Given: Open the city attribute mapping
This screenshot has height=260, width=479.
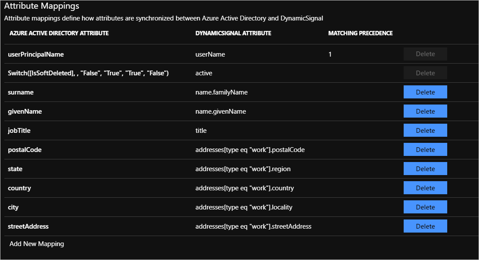Looking at the screenshot, I should (x=13, y=207).
